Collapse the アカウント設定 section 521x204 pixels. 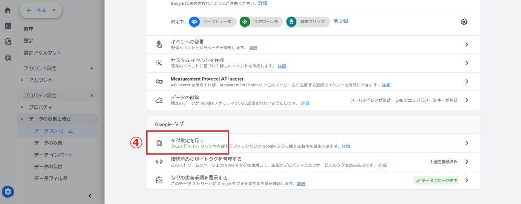point(92,68)
